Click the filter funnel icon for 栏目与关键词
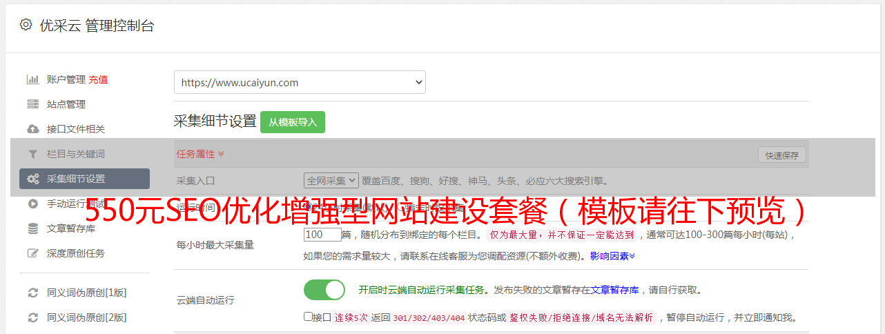This screenshot has height=334, width=885. click(32, 154)
